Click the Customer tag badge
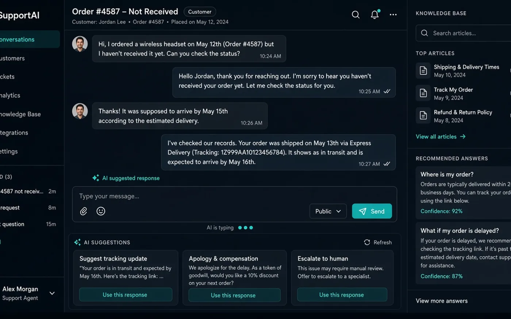The image size is (511, 319). pyautogui.click(x=200, y=12)
